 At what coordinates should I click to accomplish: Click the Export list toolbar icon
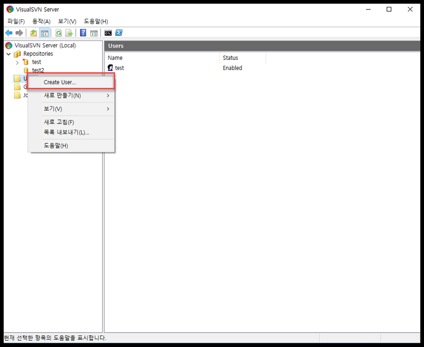point(69,33)
